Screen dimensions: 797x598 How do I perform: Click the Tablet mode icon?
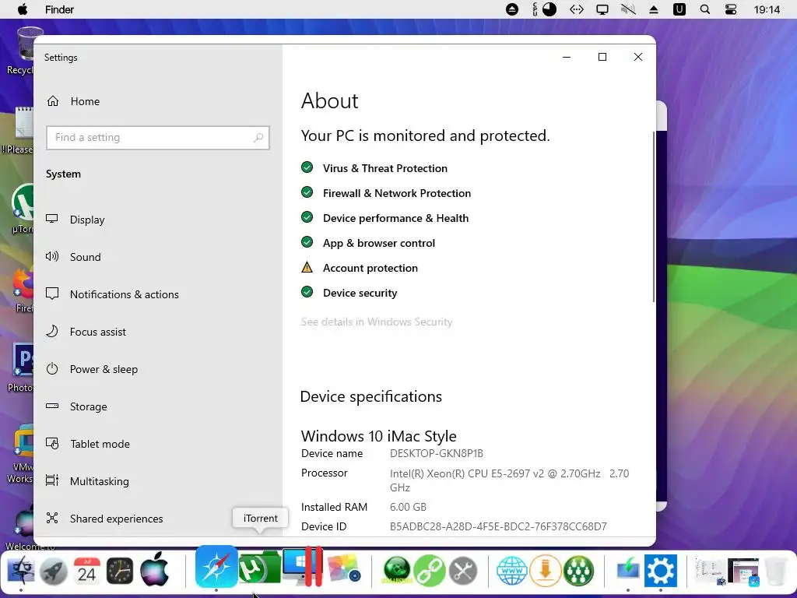coord(52,443)
